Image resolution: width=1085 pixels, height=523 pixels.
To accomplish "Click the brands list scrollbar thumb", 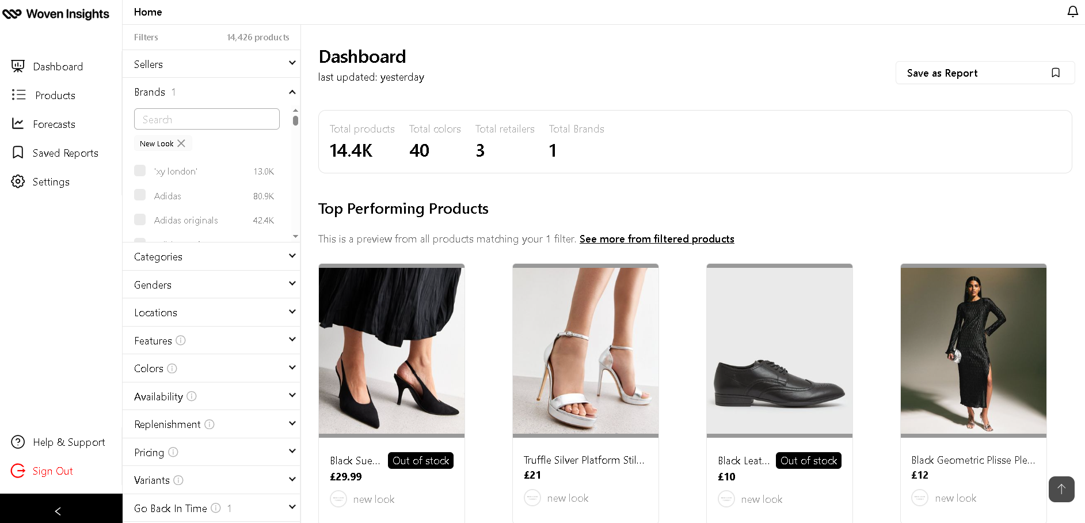I will click(x=295, y=120).
